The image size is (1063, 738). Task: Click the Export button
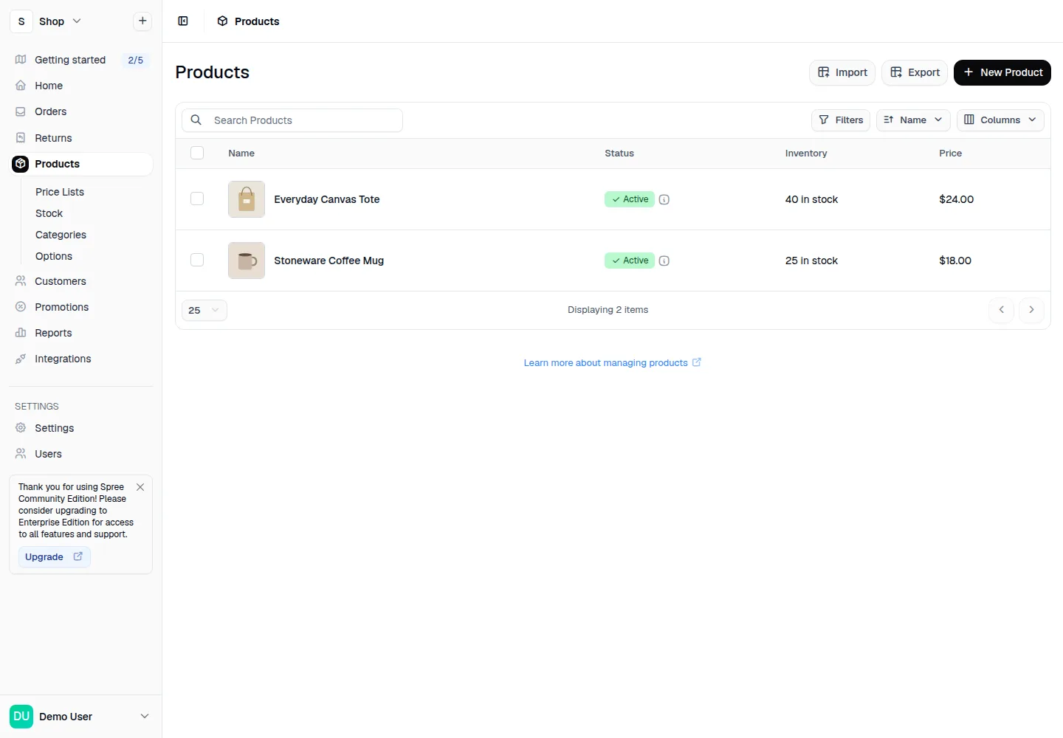[x=915, y=72]
